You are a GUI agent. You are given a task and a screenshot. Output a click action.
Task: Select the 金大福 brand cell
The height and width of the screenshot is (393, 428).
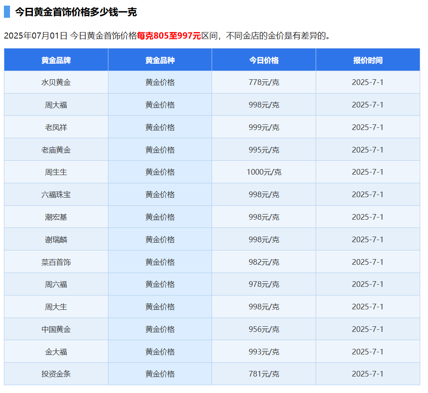point(56,352)
